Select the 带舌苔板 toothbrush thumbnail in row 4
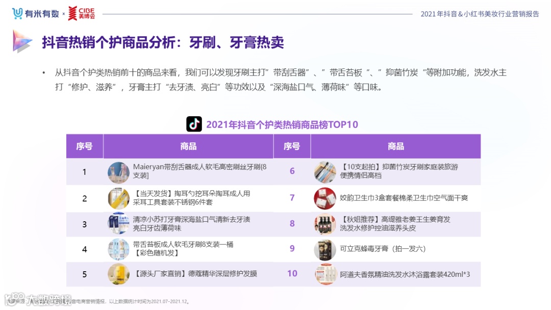This screenshot has height=310, width=551. click(118, 249)
